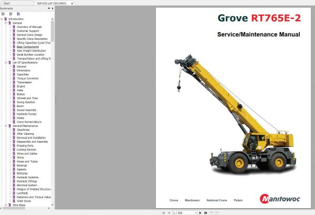Click the bookmark icon beside Weld Studs
This screenshot has height=215, width=315.
pos(14,201)
